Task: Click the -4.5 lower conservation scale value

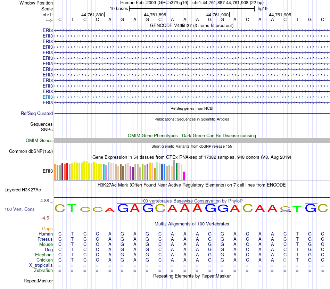Action: 45,218
